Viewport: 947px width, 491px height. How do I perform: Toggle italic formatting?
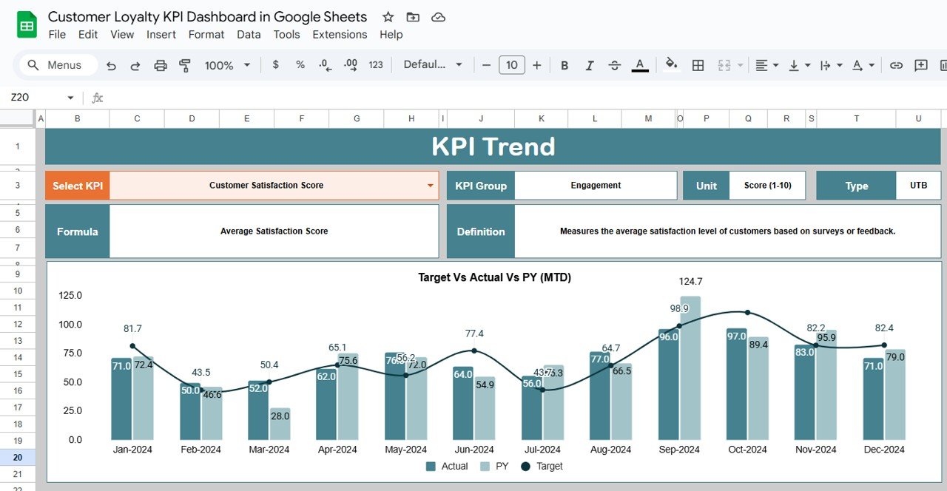click(x=590, y=65)
